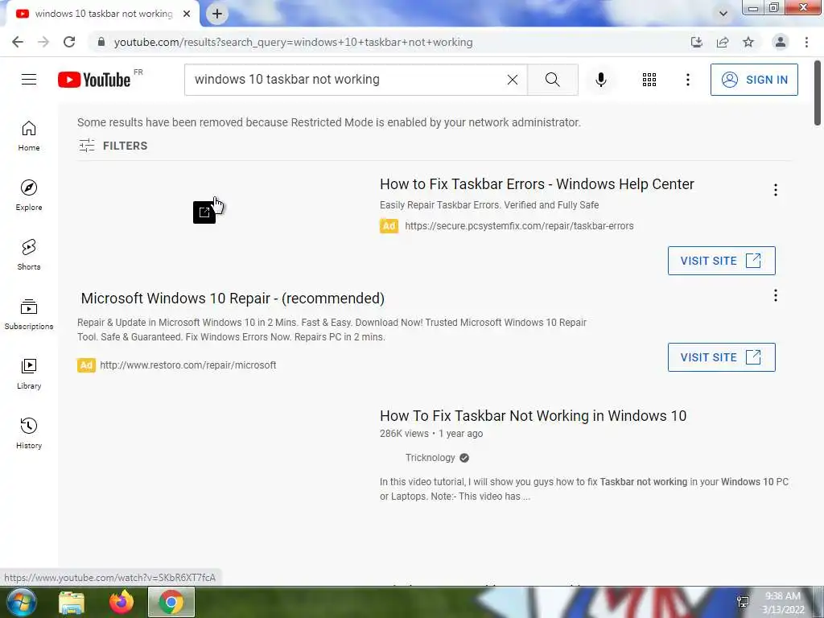Go to Home in the sidebar
The width and height of the screenshot is (824, 618).
(x=29, y=135)
